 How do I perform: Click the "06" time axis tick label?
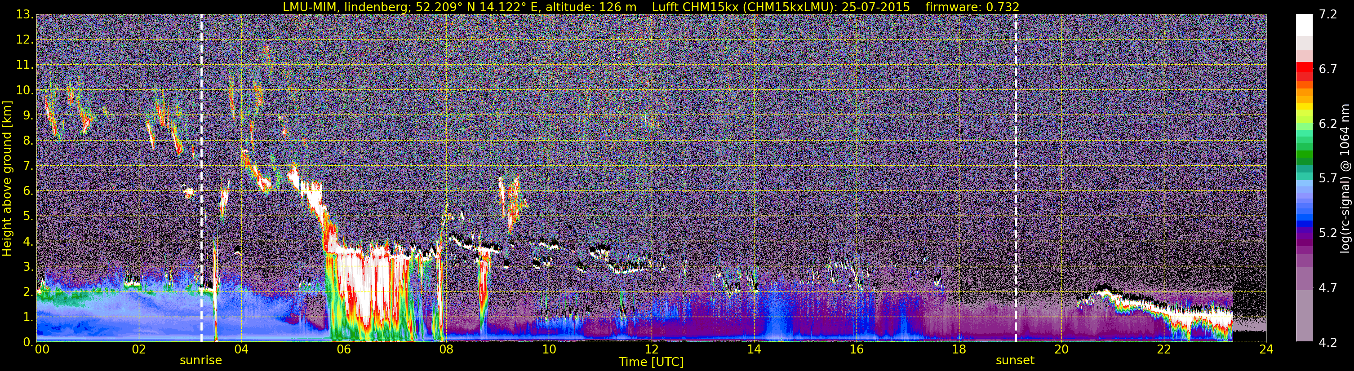[344, 349]
